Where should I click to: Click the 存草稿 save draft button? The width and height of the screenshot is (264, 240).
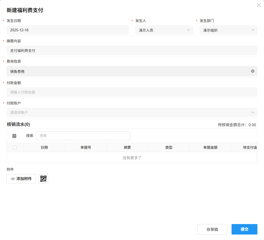point(212,229)
